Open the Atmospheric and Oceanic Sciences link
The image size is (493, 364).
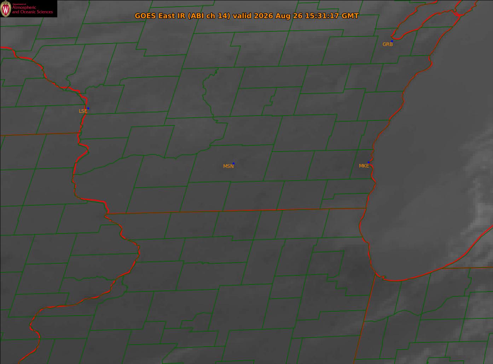click(33, 10)
